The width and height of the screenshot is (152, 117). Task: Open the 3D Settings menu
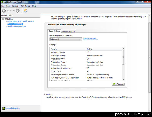[25, 6]
